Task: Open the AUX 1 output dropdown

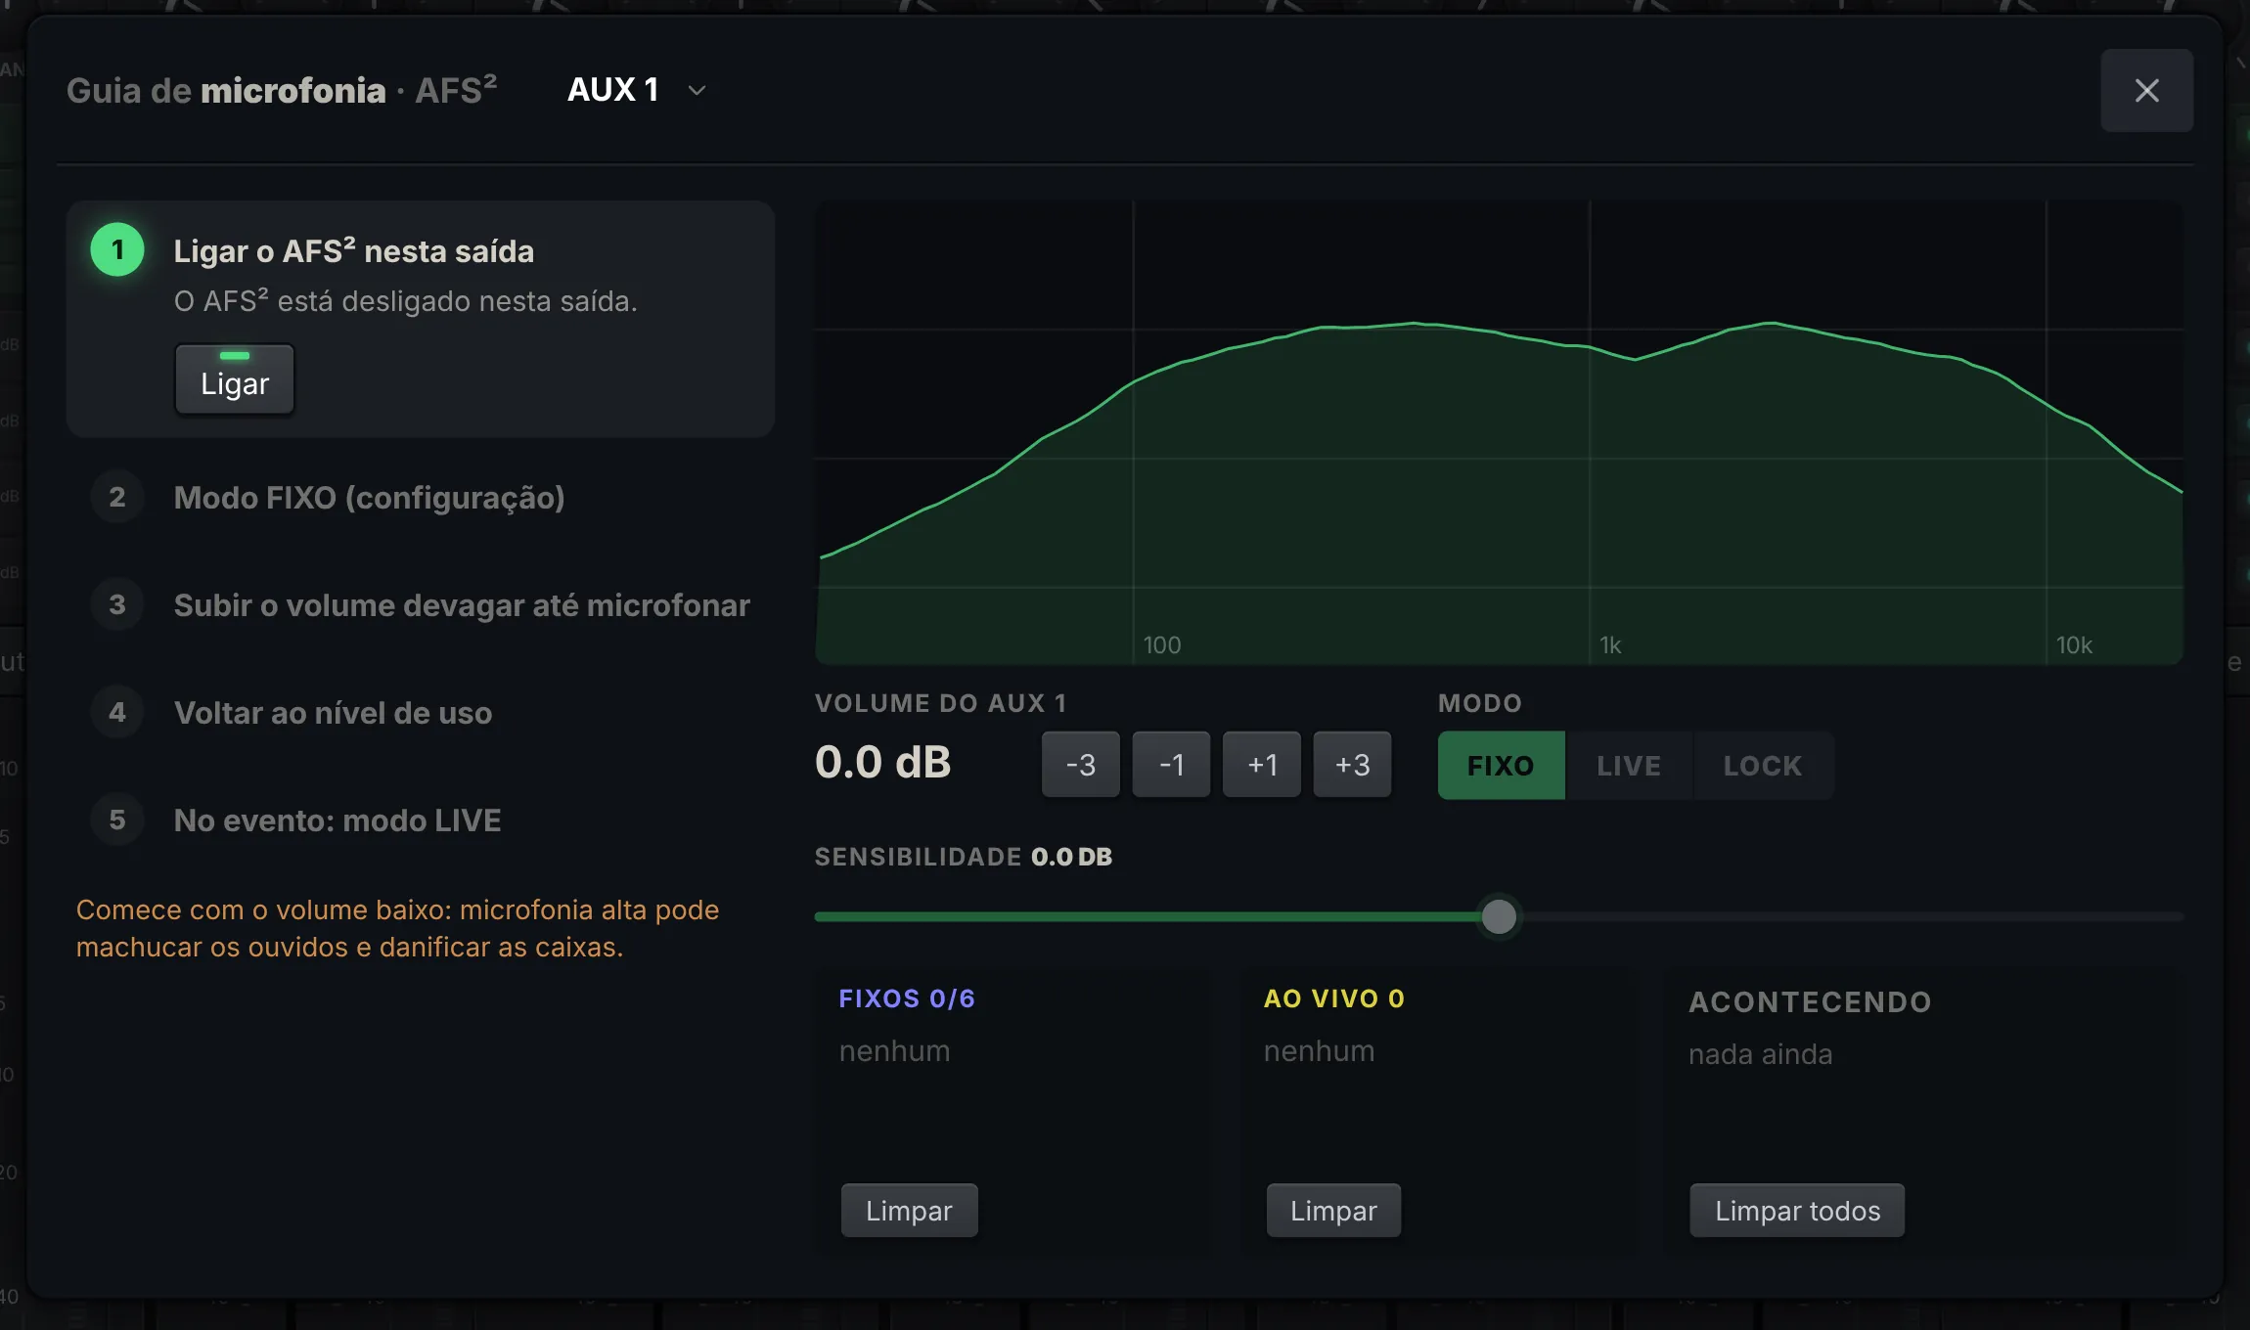Action: click(x=637, y=90)
